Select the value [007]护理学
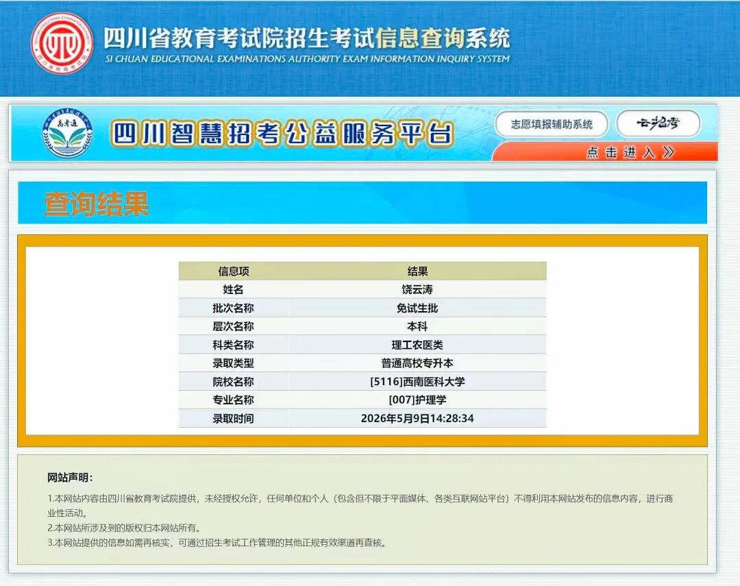Viewport: 740px width, 586px height. click(x=417, y=400)
